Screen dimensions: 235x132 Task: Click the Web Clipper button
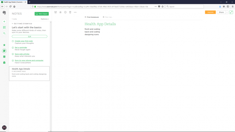[42, 14]
